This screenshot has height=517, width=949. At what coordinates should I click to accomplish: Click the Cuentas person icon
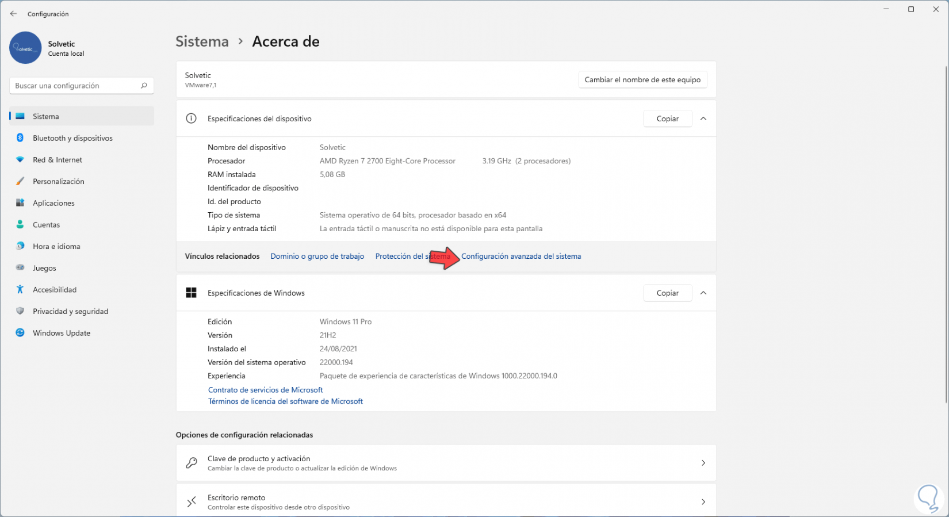click(x=20, y=225)
